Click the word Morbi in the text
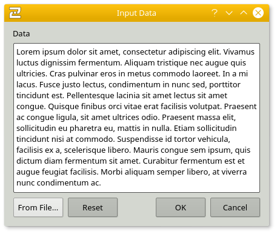 (112, 172)
